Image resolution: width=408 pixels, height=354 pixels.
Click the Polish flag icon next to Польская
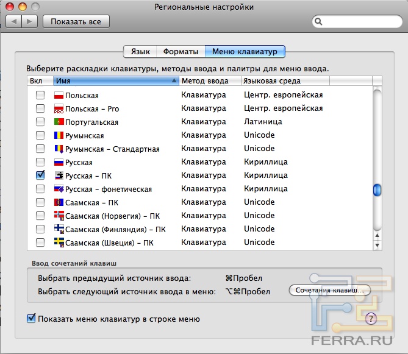coord(59,95)
